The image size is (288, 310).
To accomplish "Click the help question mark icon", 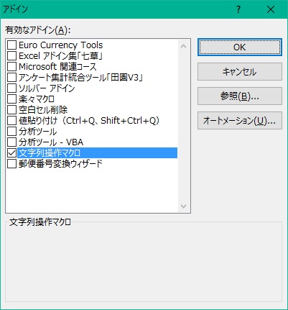I will click(238, 9).
